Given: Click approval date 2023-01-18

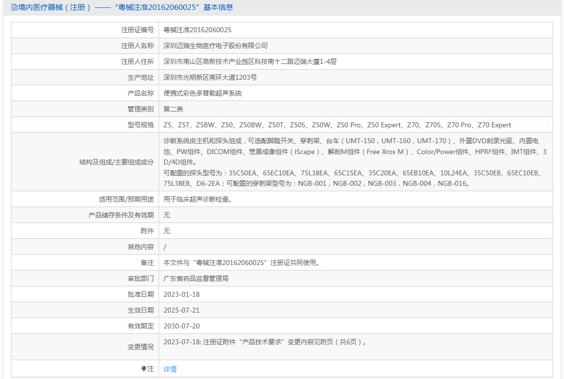Looking at the screenshot, I should point(182,294).
